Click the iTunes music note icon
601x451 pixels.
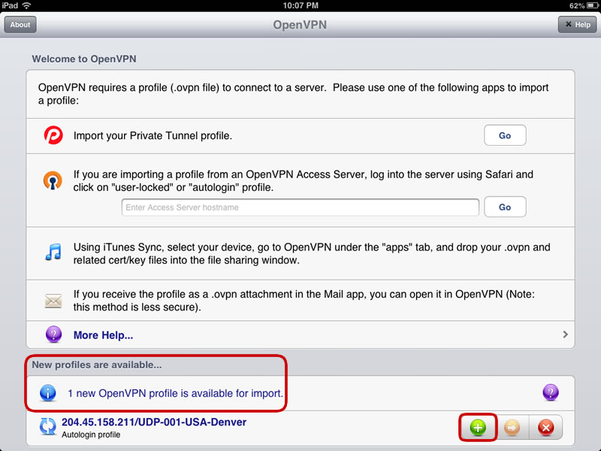[53, 252]
